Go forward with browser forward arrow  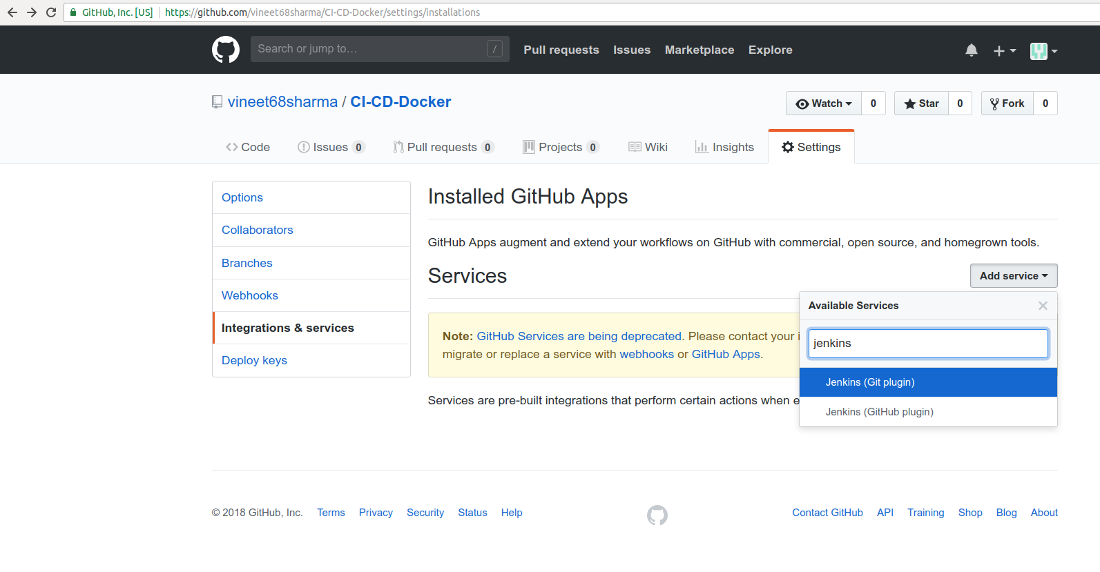point(32,12)
